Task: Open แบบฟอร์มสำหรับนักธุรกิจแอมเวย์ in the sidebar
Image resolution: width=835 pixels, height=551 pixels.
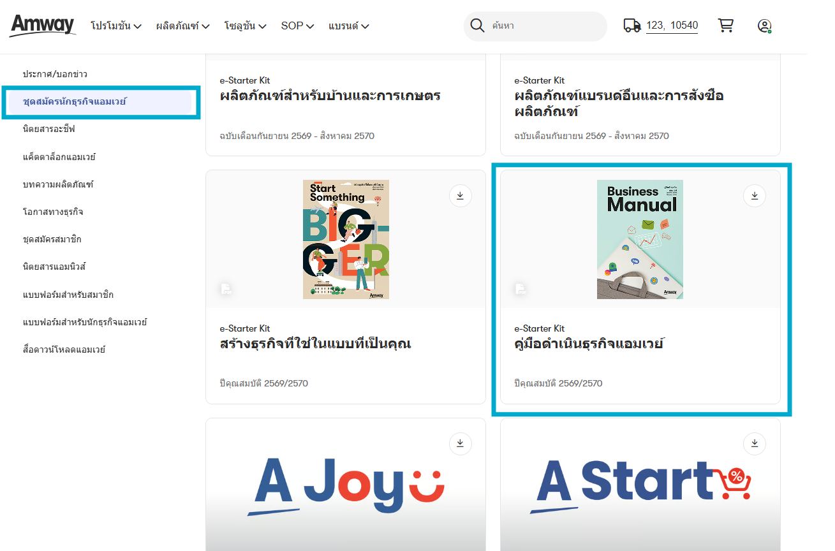Action: tap(85, 322)
